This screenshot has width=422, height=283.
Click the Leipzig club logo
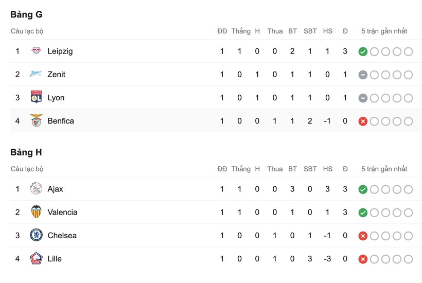coord(36,51)
